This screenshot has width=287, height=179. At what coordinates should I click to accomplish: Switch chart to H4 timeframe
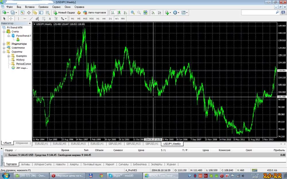point(104,19)
